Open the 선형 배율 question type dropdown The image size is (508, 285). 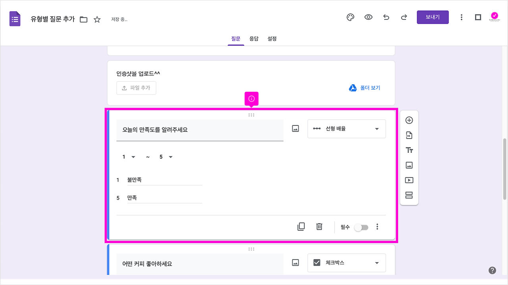coord(346,129)
